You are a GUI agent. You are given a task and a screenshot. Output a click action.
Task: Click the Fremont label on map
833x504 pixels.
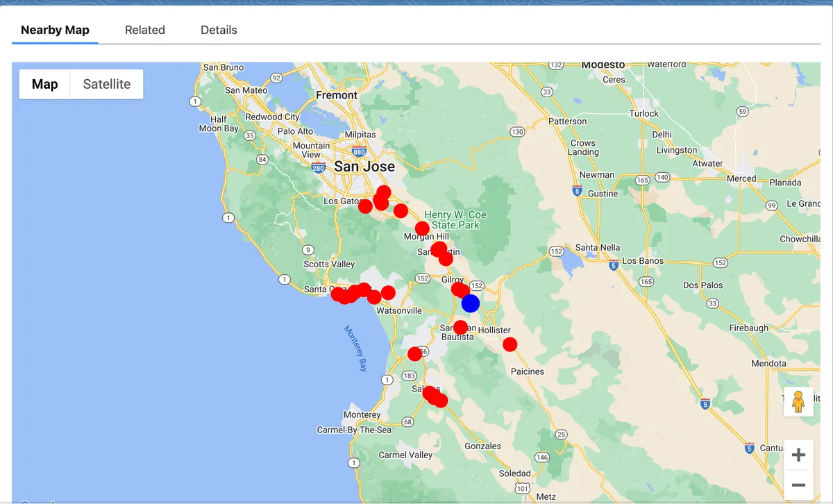pyautogui.click(x=337, y=95)
